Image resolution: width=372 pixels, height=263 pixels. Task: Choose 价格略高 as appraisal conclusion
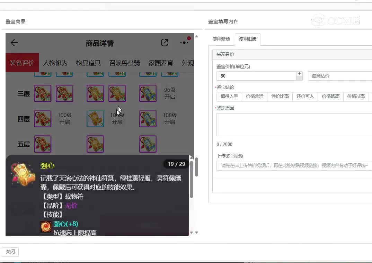[x=330, y=97]
